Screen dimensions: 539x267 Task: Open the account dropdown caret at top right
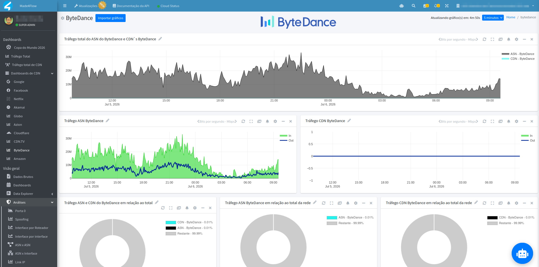click(x=533, y=6)
